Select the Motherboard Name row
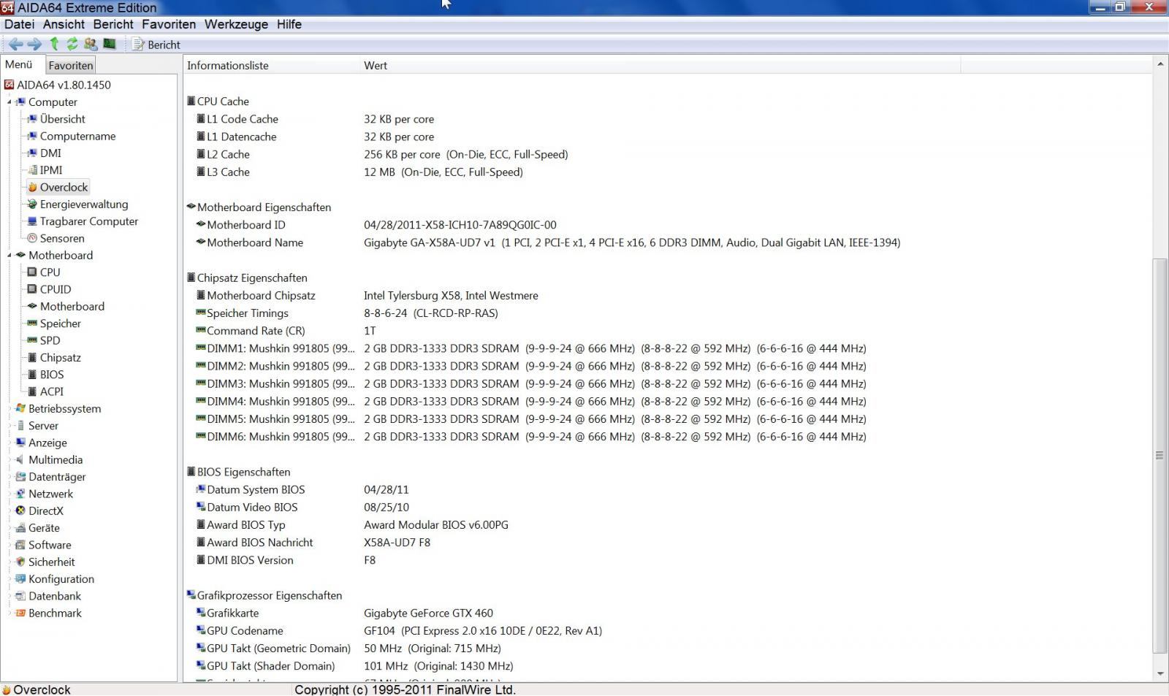The height and width of the screenshot is (696, 1169). point(667,242)
